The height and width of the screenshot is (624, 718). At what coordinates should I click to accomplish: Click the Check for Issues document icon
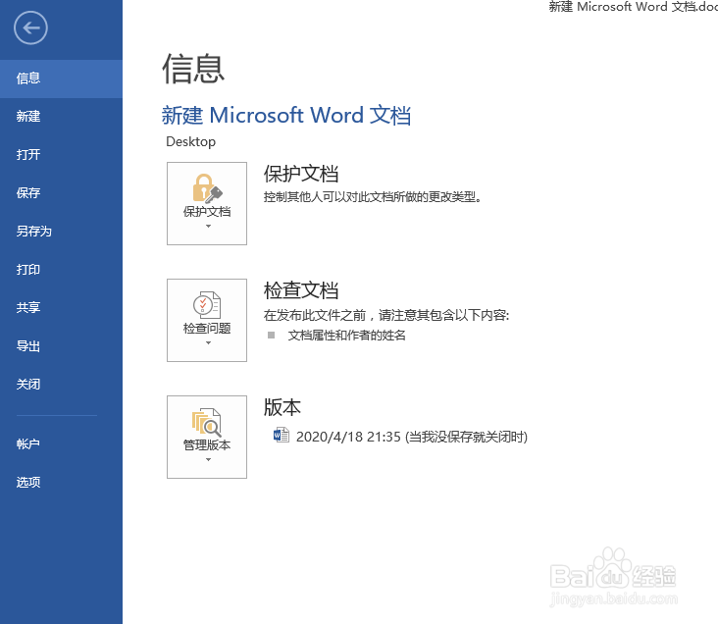(x=207, y=305)
